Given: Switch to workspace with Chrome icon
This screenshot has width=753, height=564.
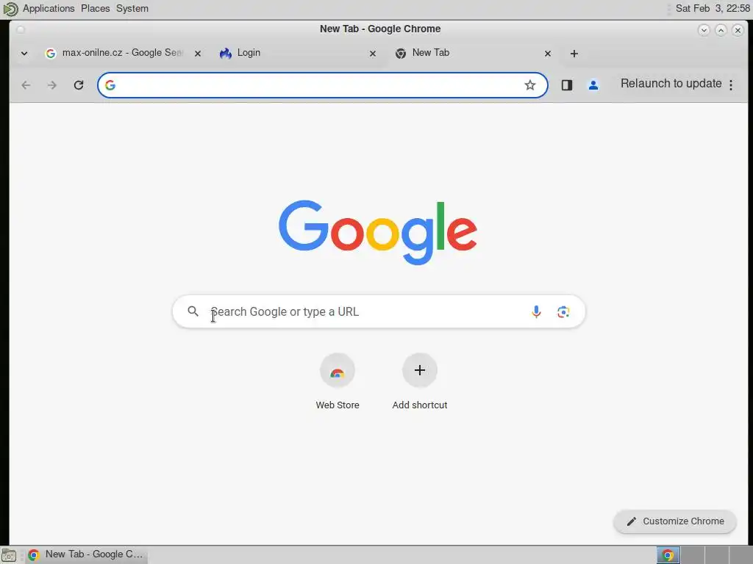Looking at the screenshot, I should [x=668, y=555].
